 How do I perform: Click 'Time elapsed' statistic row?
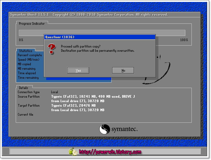[27, 73]
